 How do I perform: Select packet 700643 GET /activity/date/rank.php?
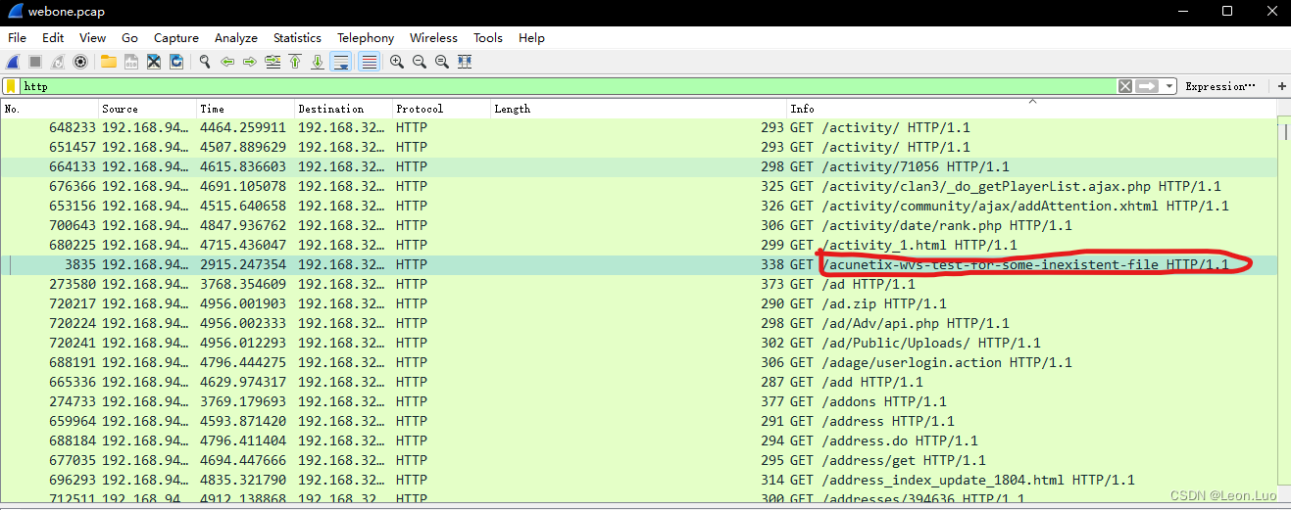click(639, 225)
